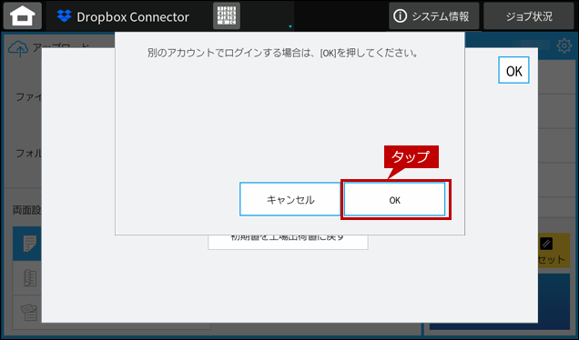
Task: Click the Dropbox Connector title text
Action: click(133, 17)
